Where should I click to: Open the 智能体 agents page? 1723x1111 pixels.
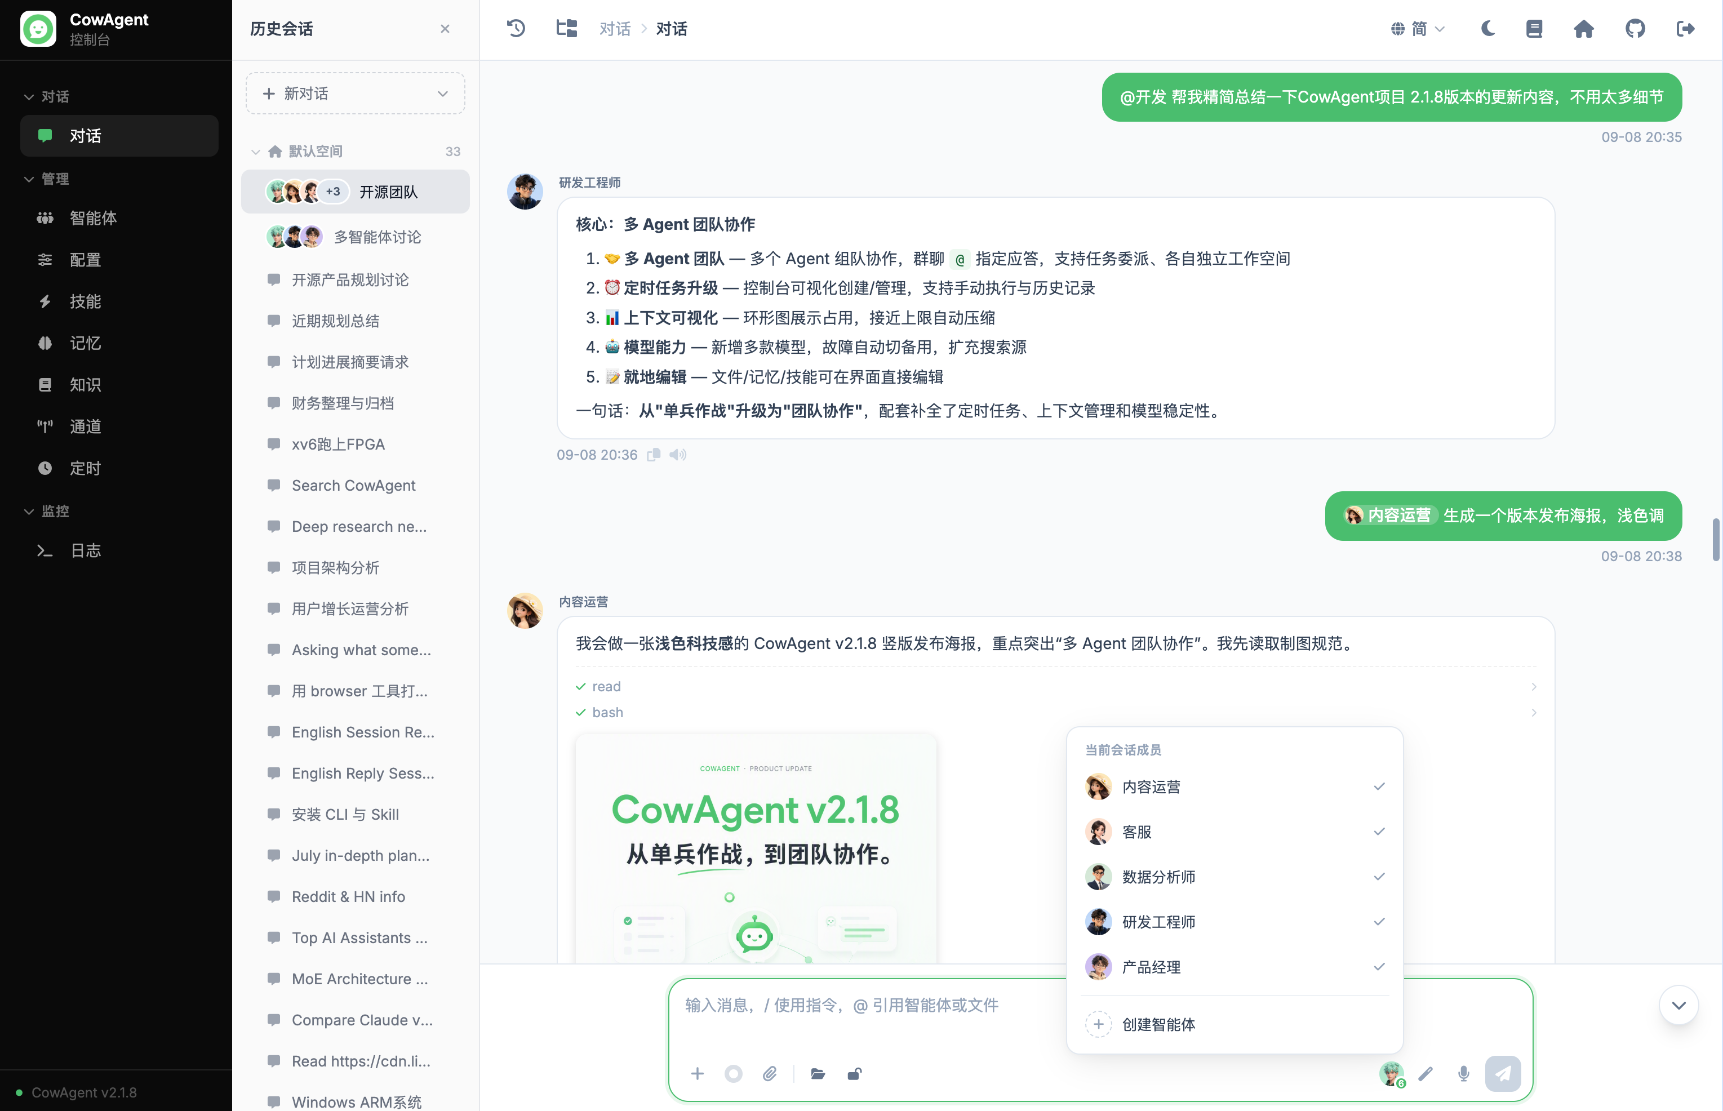point(119,218)
